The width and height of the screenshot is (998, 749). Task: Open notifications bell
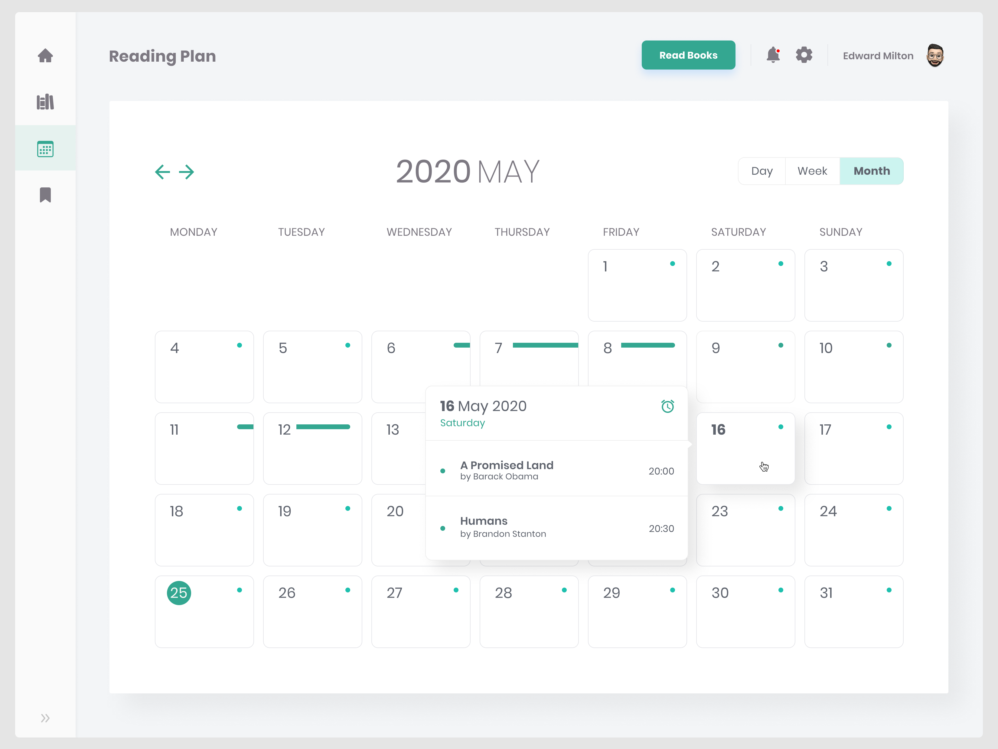773,55
